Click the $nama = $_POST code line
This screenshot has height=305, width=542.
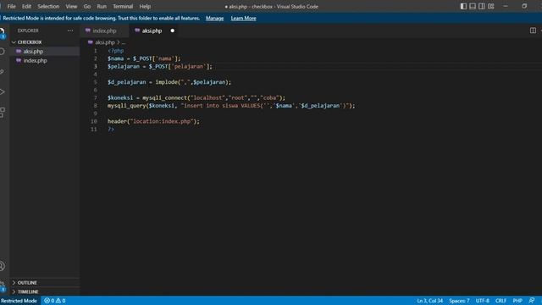144,58
